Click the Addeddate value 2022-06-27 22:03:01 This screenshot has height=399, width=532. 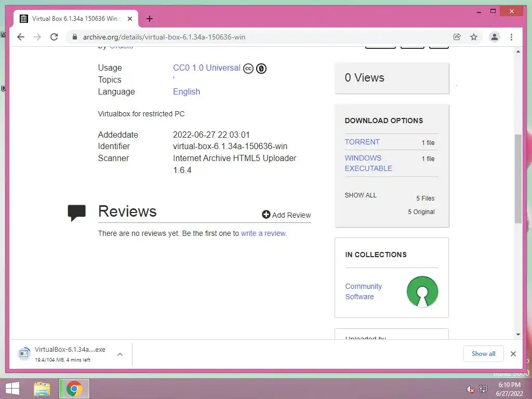point(211,135)
